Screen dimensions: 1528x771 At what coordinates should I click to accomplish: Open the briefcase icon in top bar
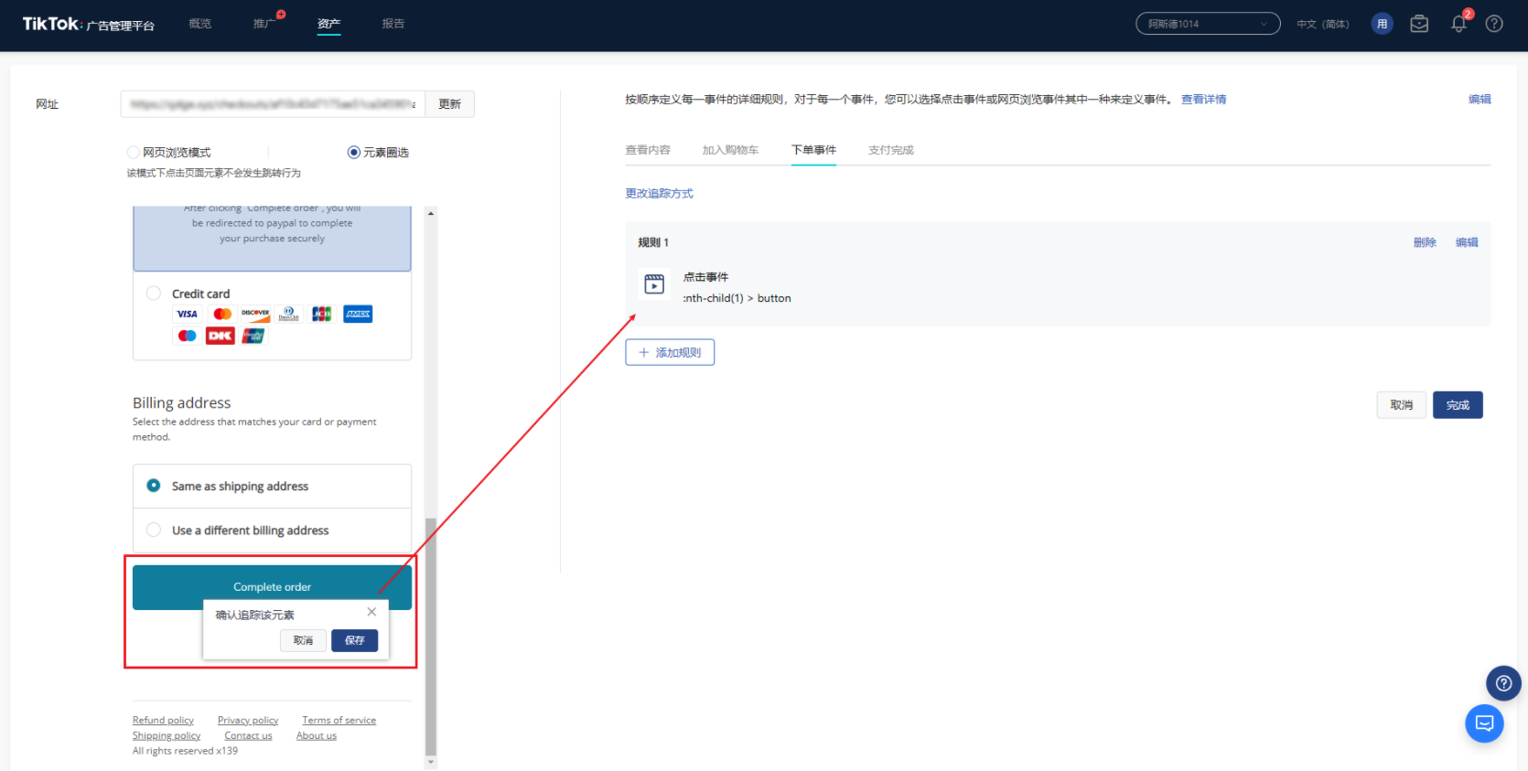(x=1419, y=24)
